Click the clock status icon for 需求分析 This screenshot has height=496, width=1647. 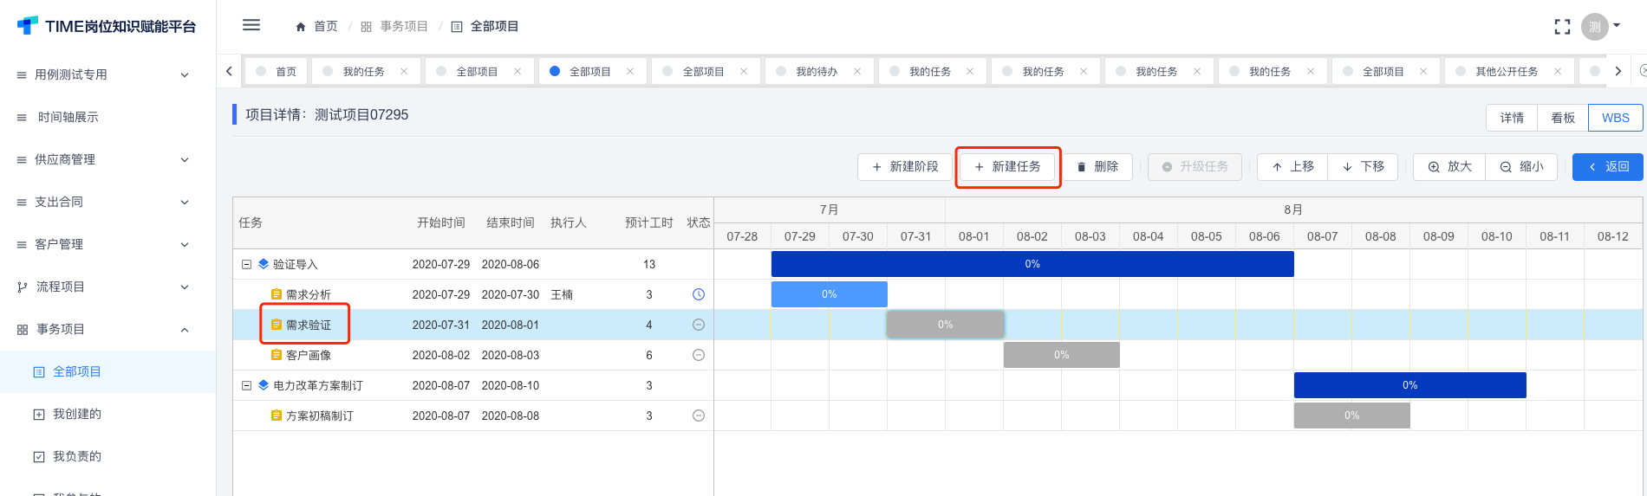[x=699, y=294]
